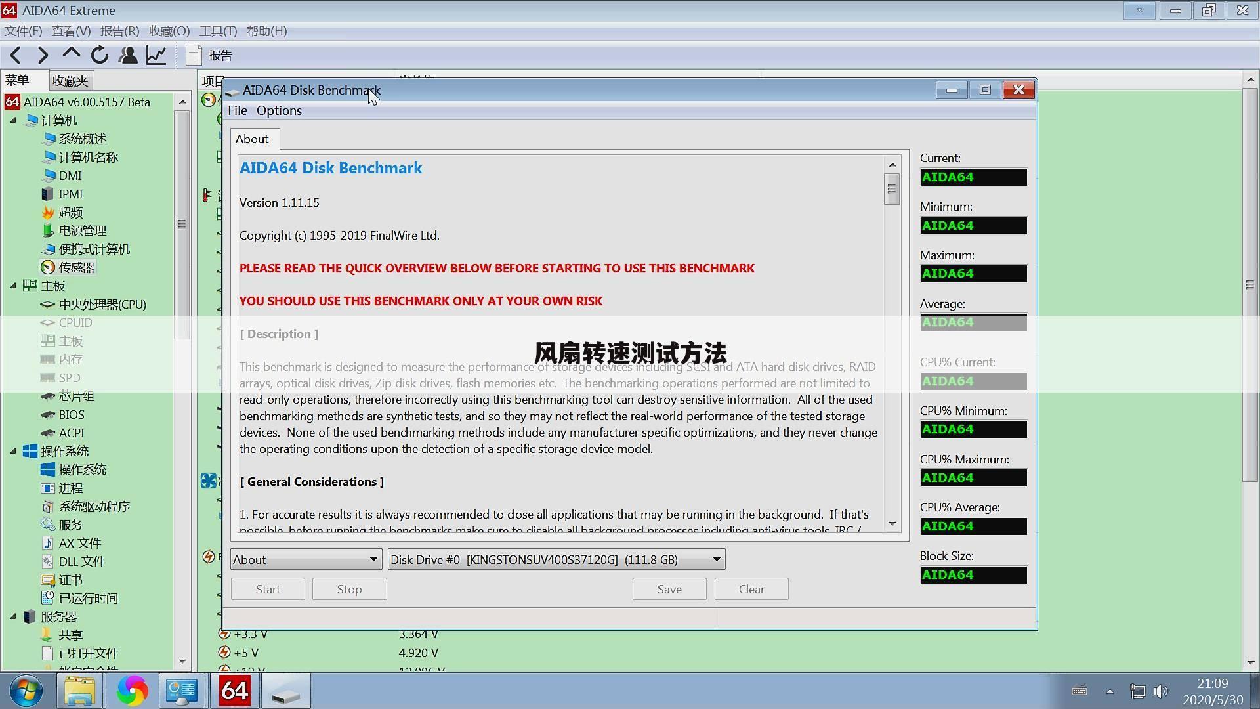1260x709 pixels.
Task: Open File menu in Disk Benchmark
Action: [238, 110]
